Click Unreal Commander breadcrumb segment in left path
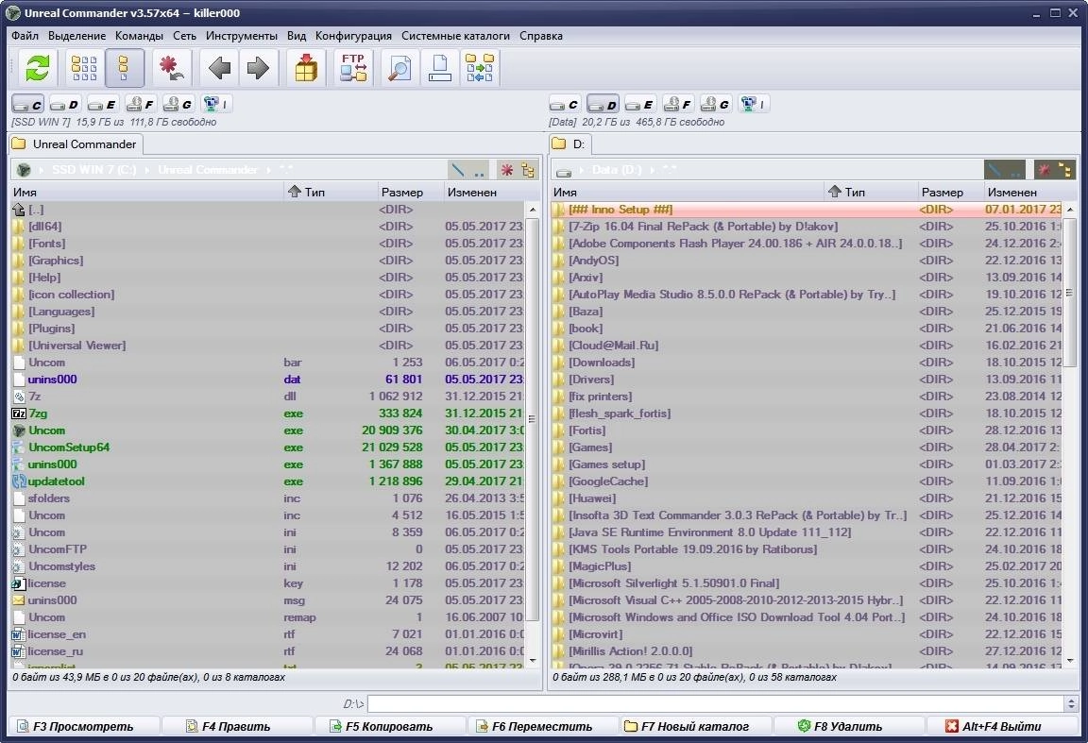The image size is (1088, 743). coord(208,169)
